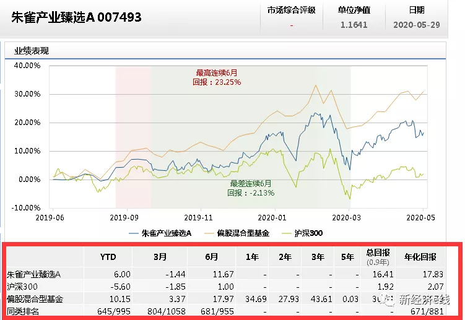This screenshot has width=465, height=320.
Task: Click the 3月 value -1.44
Action: (176, 274)
